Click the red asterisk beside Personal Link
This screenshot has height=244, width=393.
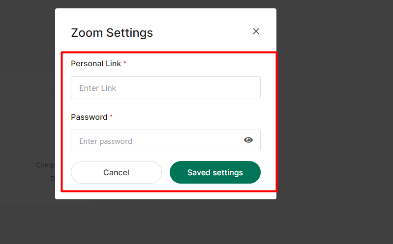point(125,63)
